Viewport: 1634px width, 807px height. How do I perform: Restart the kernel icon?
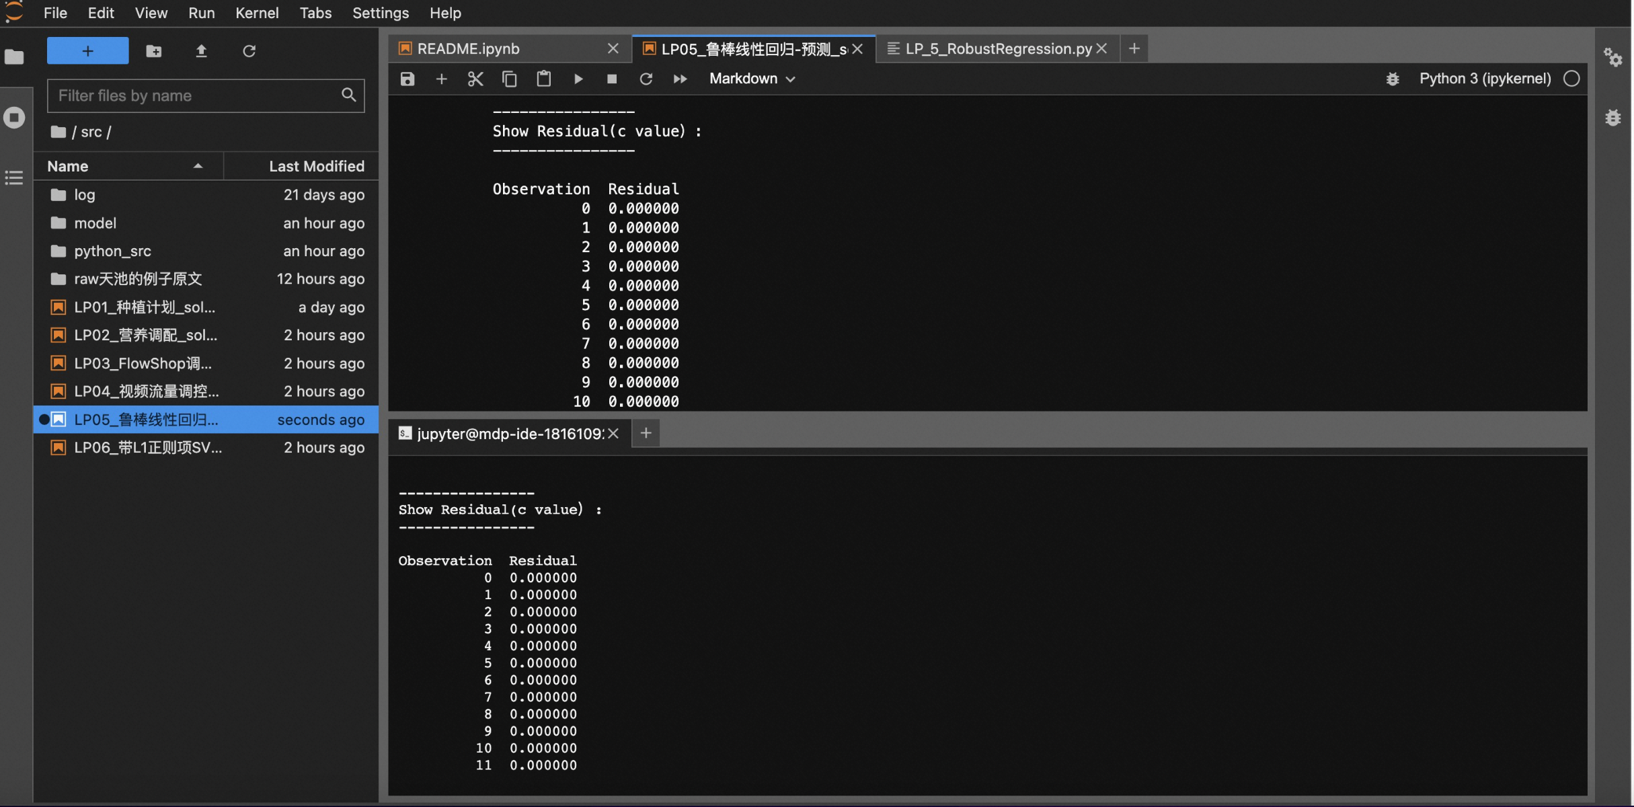[x=646, y=79]
